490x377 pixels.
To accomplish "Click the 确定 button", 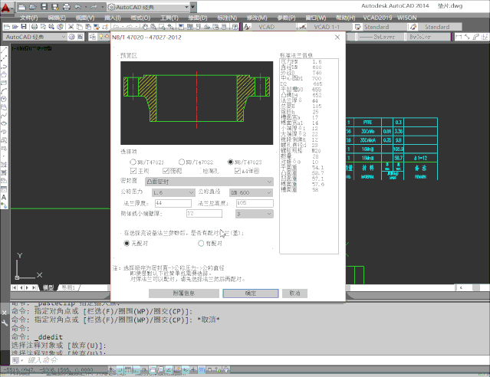I will pos(251,293).
